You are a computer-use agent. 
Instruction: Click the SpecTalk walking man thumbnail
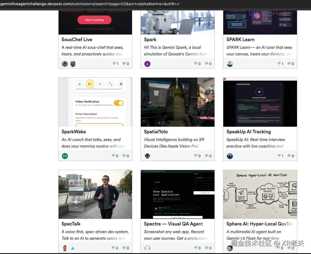coord(95,194)
